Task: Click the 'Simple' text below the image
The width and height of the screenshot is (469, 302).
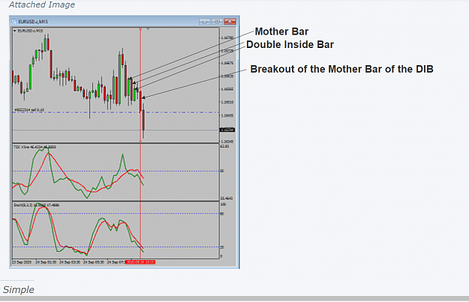Action: click(x=19, y=289)
